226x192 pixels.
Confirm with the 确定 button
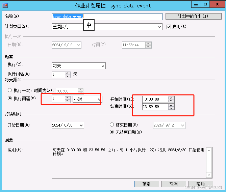point(147,184)
